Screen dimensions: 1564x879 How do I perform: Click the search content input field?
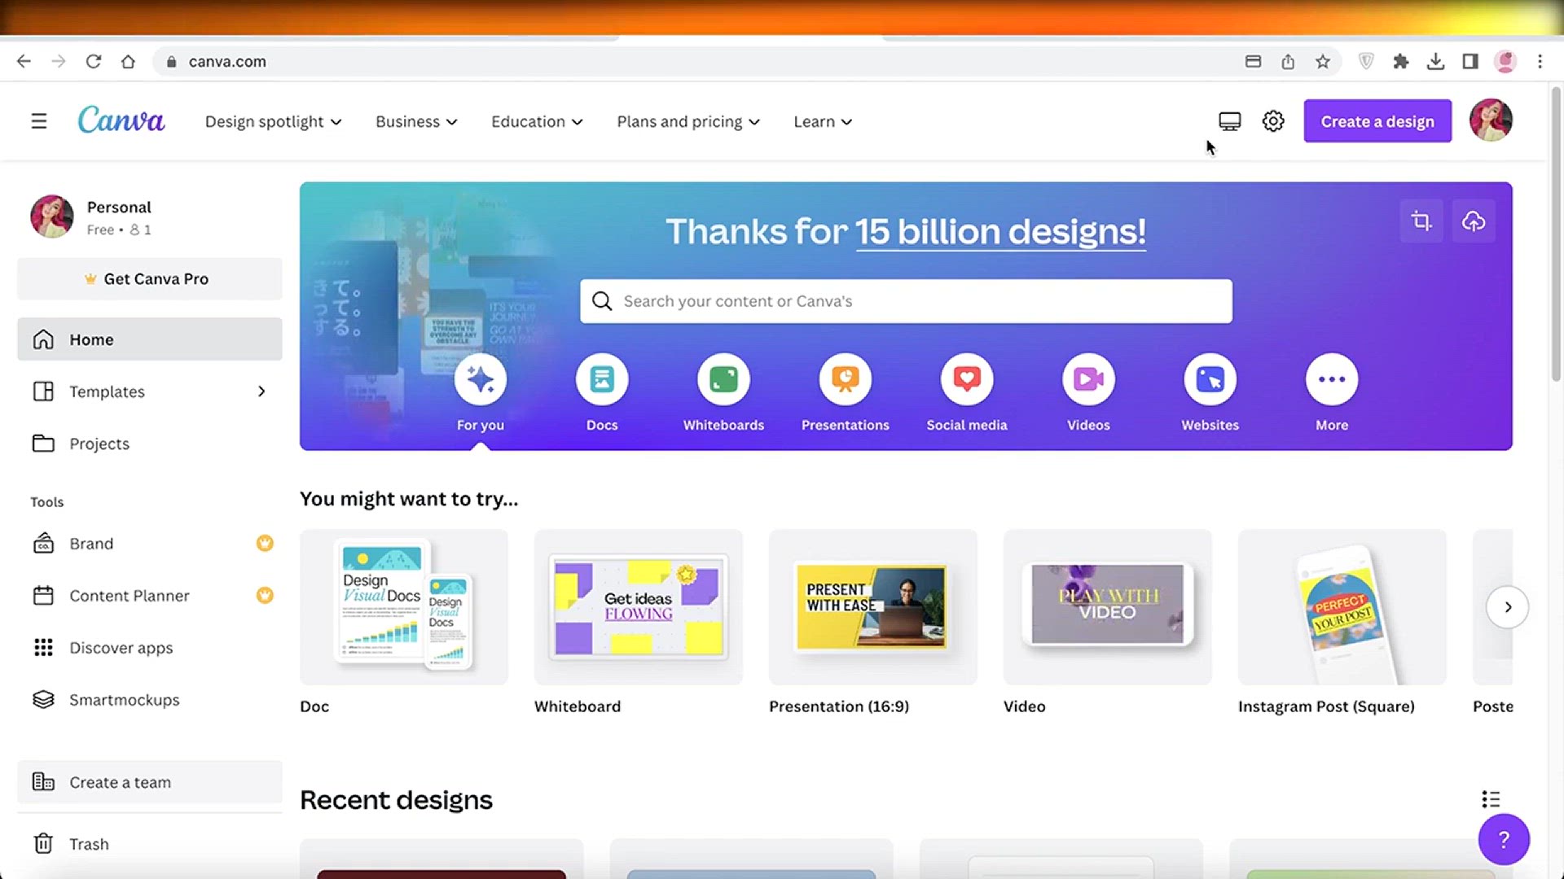point(906,301)
